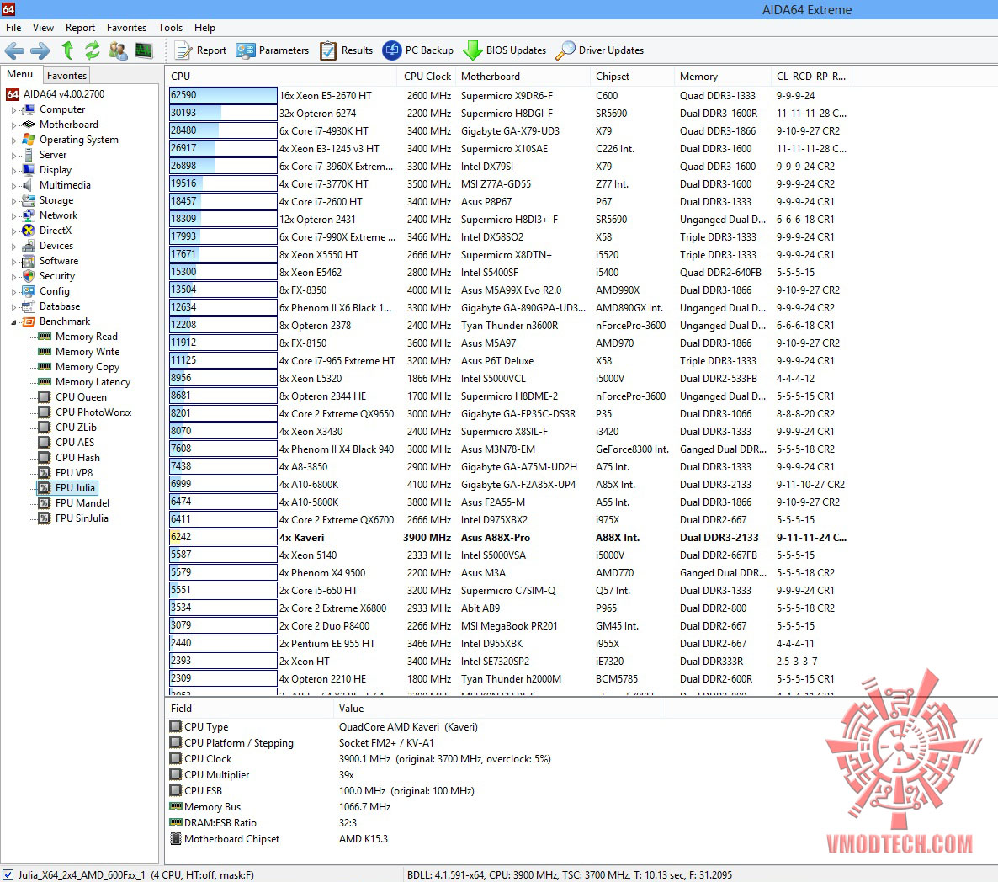Sort by the CL-RCD-RP-R... column header

point(811,77)
